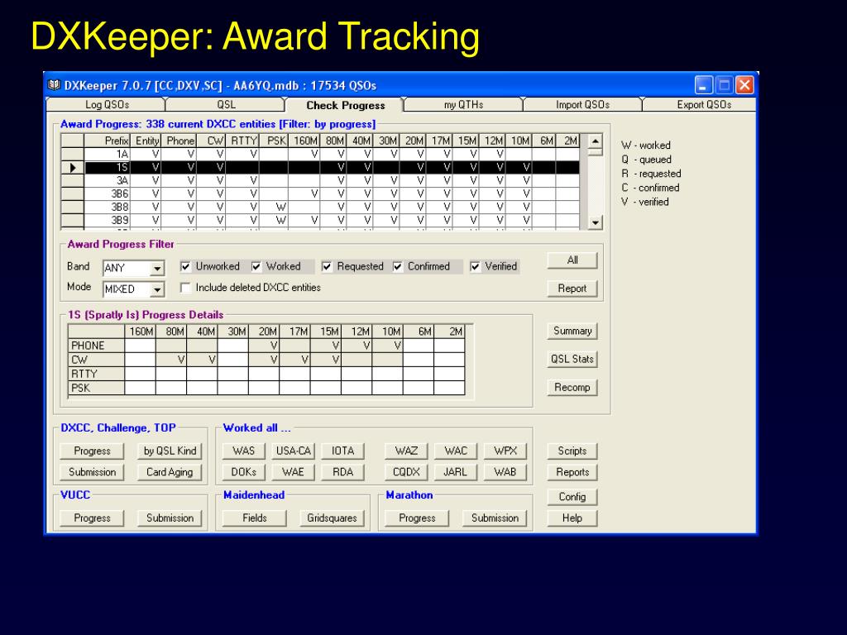Viewport: 847px width, 635px height.
Task: Open the WAS progress button
Action: [x=244, y=451]
